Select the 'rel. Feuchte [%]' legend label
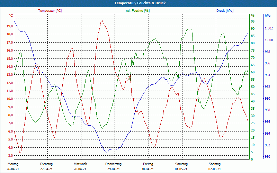This screenshot has height=173, width=277. (x=137, y=11)
